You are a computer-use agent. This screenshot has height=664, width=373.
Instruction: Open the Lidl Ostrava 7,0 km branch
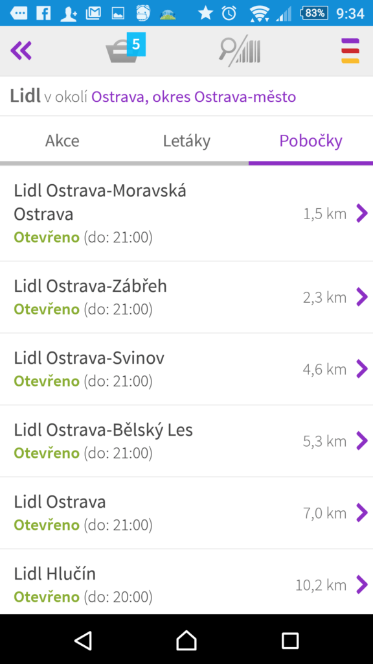(x=186, y=513)
